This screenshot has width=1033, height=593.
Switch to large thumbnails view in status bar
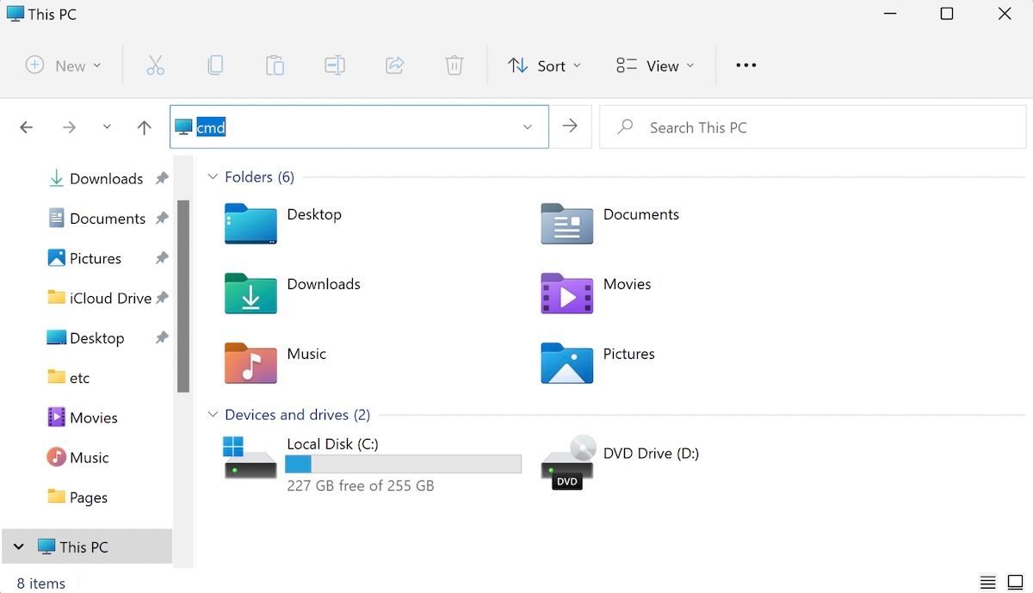point(1016,583)
